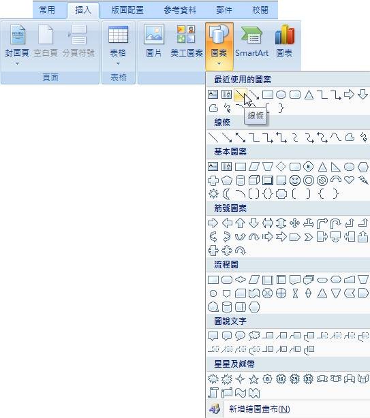Screen dimensions: 370x418
Task: Select the 5-point star shape
Action: pyautogui.click(x=253, y=379)
